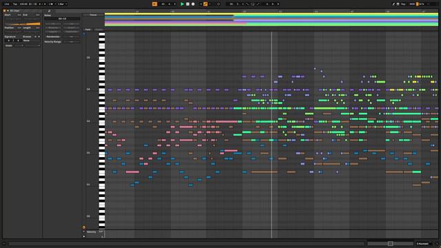The height and width of the screenshot is (248, 441).
Task: Toggle the metronome
Action: pyautogui.click(x=51, y=4)
